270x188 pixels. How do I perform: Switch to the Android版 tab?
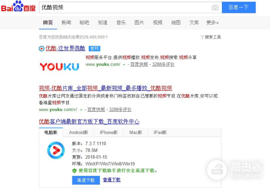click(x=78, y=132)
